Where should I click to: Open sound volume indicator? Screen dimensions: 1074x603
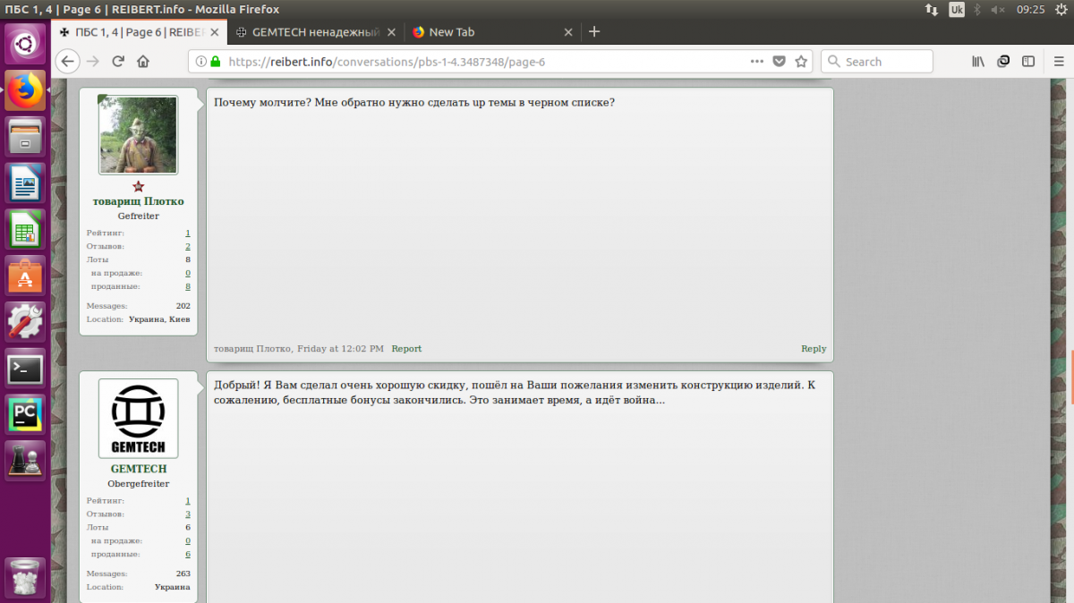point(998,9)
